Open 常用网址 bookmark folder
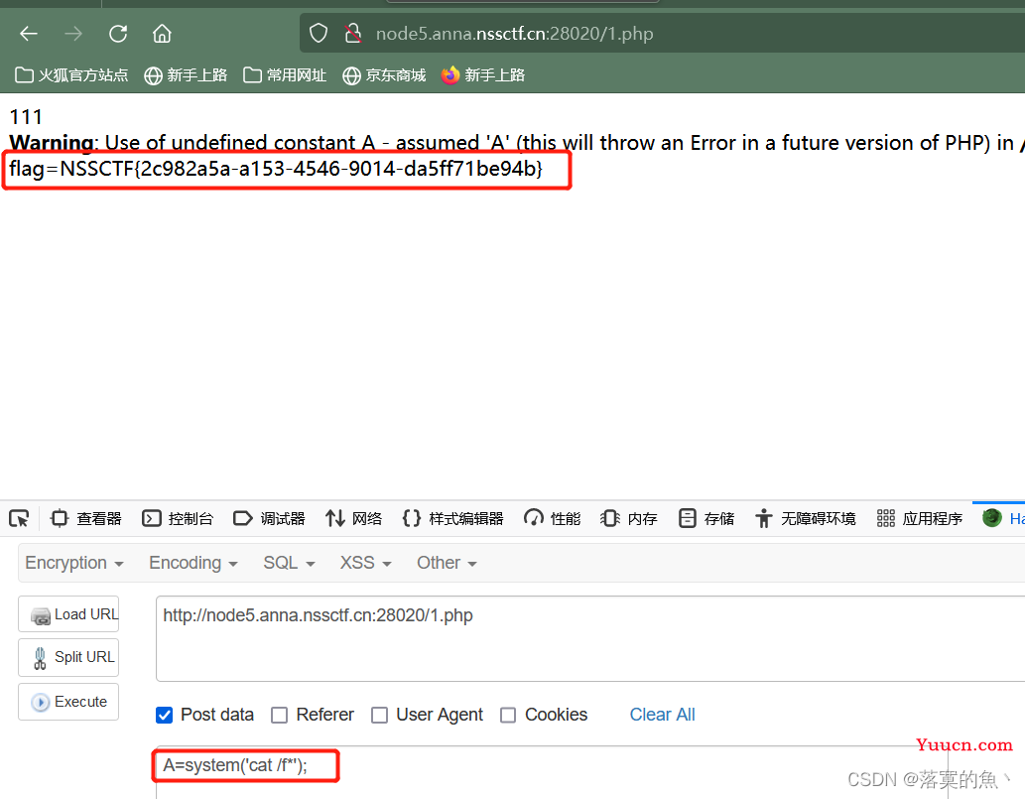1025x799 pixels. coord(285,75)
